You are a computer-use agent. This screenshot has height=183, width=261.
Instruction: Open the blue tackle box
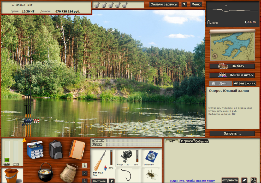35,149
